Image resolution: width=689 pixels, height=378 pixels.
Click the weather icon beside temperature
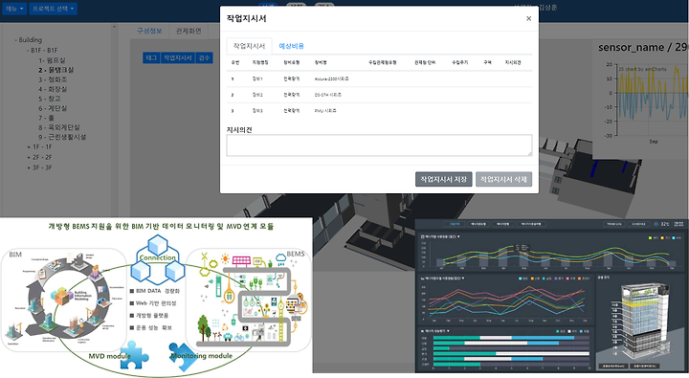coord(656,224)
